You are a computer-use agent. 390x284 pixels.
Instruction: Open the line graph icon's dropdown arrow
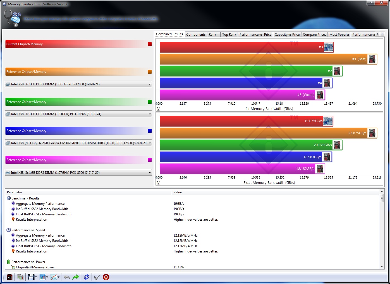[x=59, y=277]
